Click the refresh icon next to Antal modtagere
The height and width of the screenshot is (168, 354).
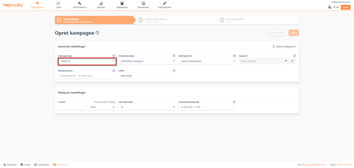point(274,46)
